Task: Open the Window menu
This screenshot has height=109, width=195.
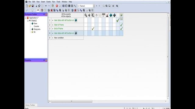Action: pyautogui.click(x=64, y=2)
